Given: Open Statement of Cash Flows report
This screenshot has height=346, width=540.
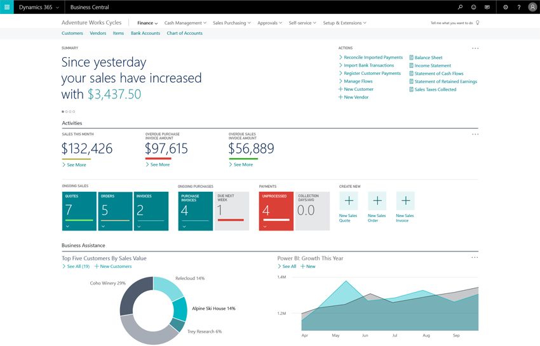Looking at the screenshot, I should [x=436, y=74].
